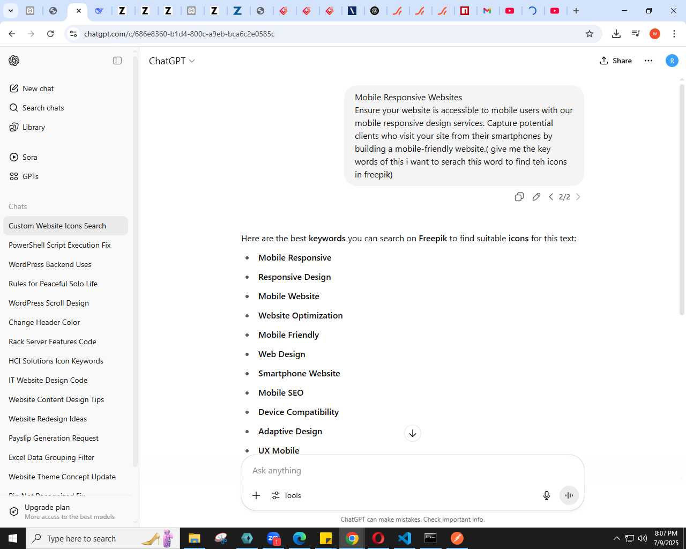The image size is (686, 549).
Task: Click the microphone dictate icon
Action: tap(547, 495)
